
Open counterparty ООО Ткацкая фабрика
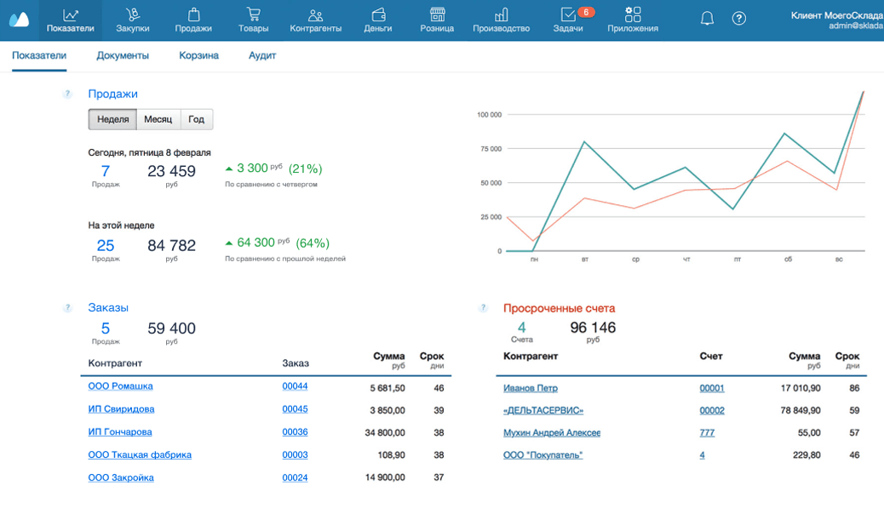(x=140, y=455)
